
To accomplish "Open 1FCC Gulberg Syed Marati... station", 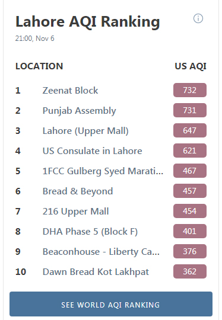I will tap(103, 171).
